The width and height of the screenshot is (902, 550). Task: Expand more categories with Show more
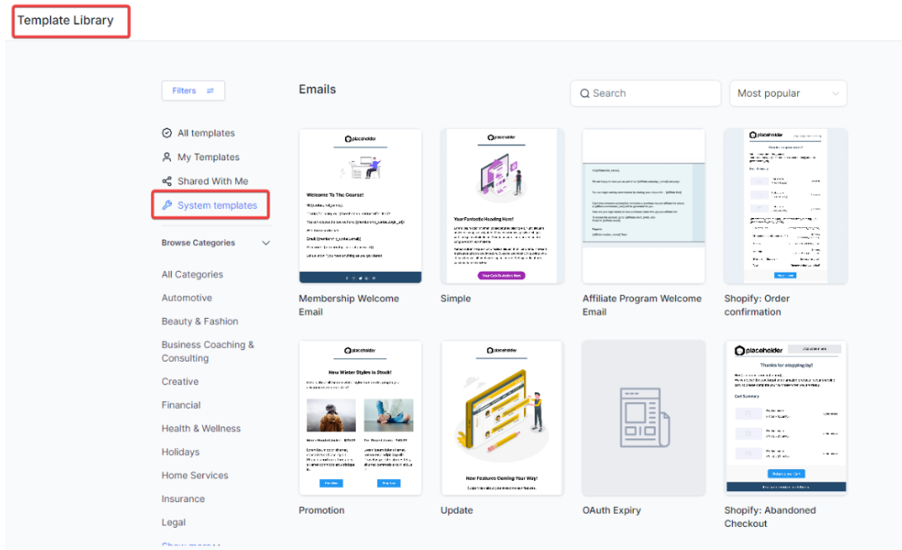[x=191, y=545]
